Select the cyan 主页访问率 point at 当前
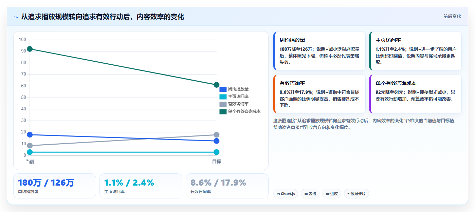Image resolution: width=475 pixels, height=212 pixels. pyautogui.click(x=30, y=152)
